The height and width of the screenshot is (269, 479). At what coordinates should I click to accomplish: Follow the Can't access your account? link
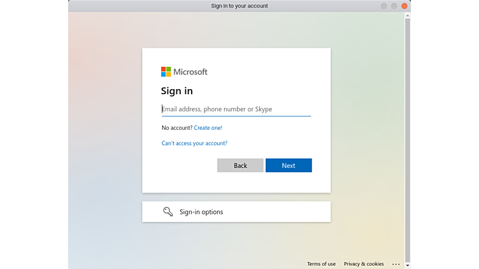[x=194, y=143]
